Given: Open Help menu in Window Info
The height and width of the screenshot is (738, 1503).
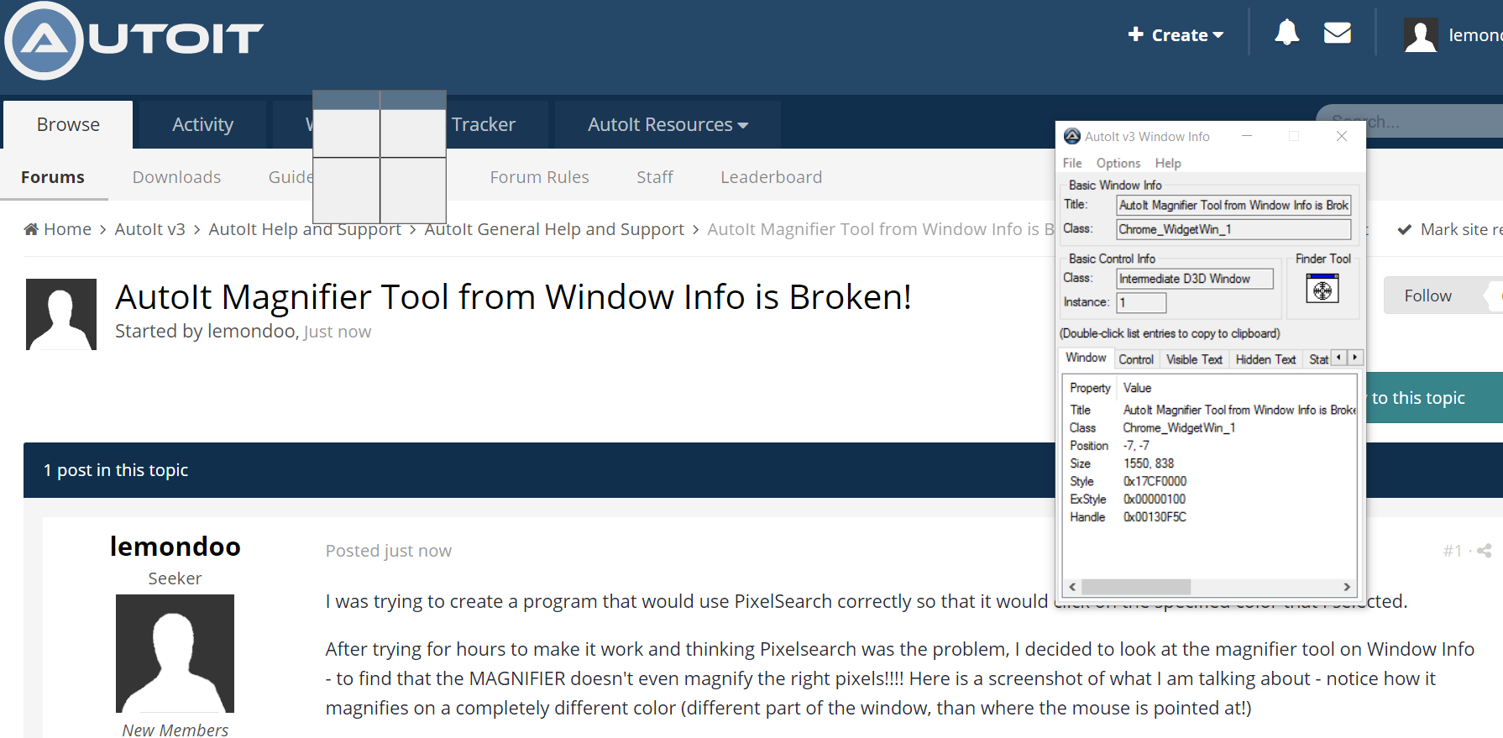Looking at the screenshot, I should (1168, 163).
